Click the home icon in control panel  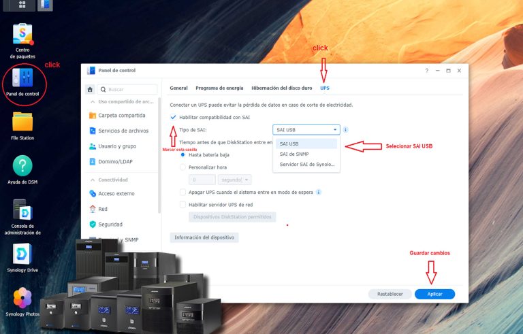pyautogui.click(x=89, y=89)
